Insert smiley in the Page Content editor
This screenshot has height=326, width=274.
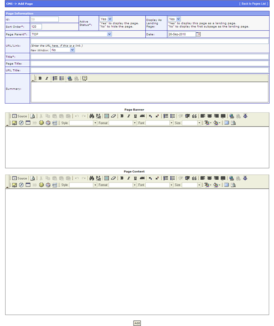[x=41, y=185]
